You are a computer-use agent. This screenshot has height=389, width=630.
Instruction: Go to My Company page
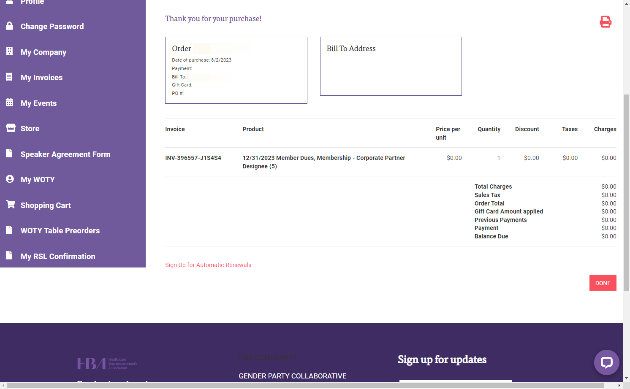(43, 52)
